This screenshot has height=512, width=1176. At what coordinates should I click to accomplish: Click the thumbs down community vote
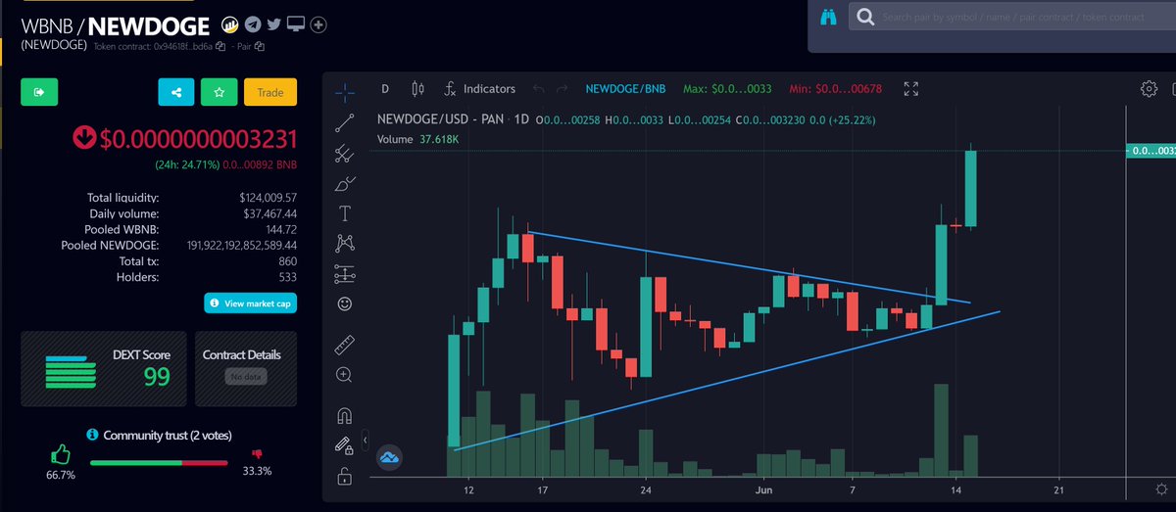(x=259, y=454)
